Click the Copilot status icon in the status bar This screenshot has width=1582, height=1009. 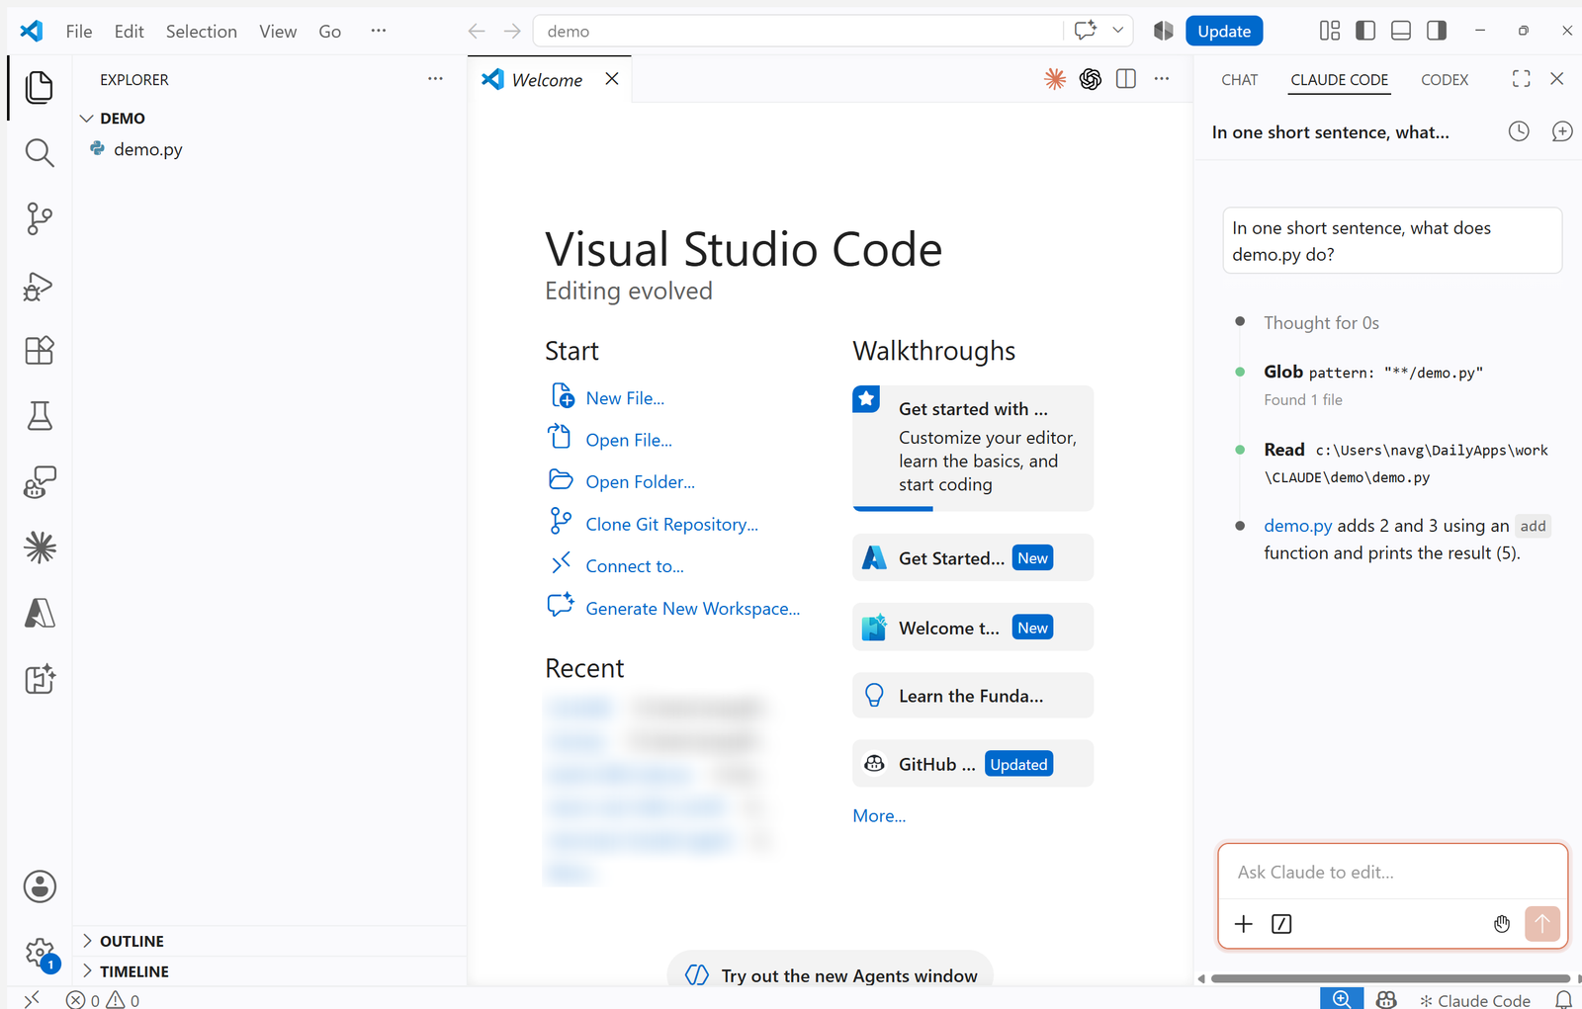coord(1386,1000)
